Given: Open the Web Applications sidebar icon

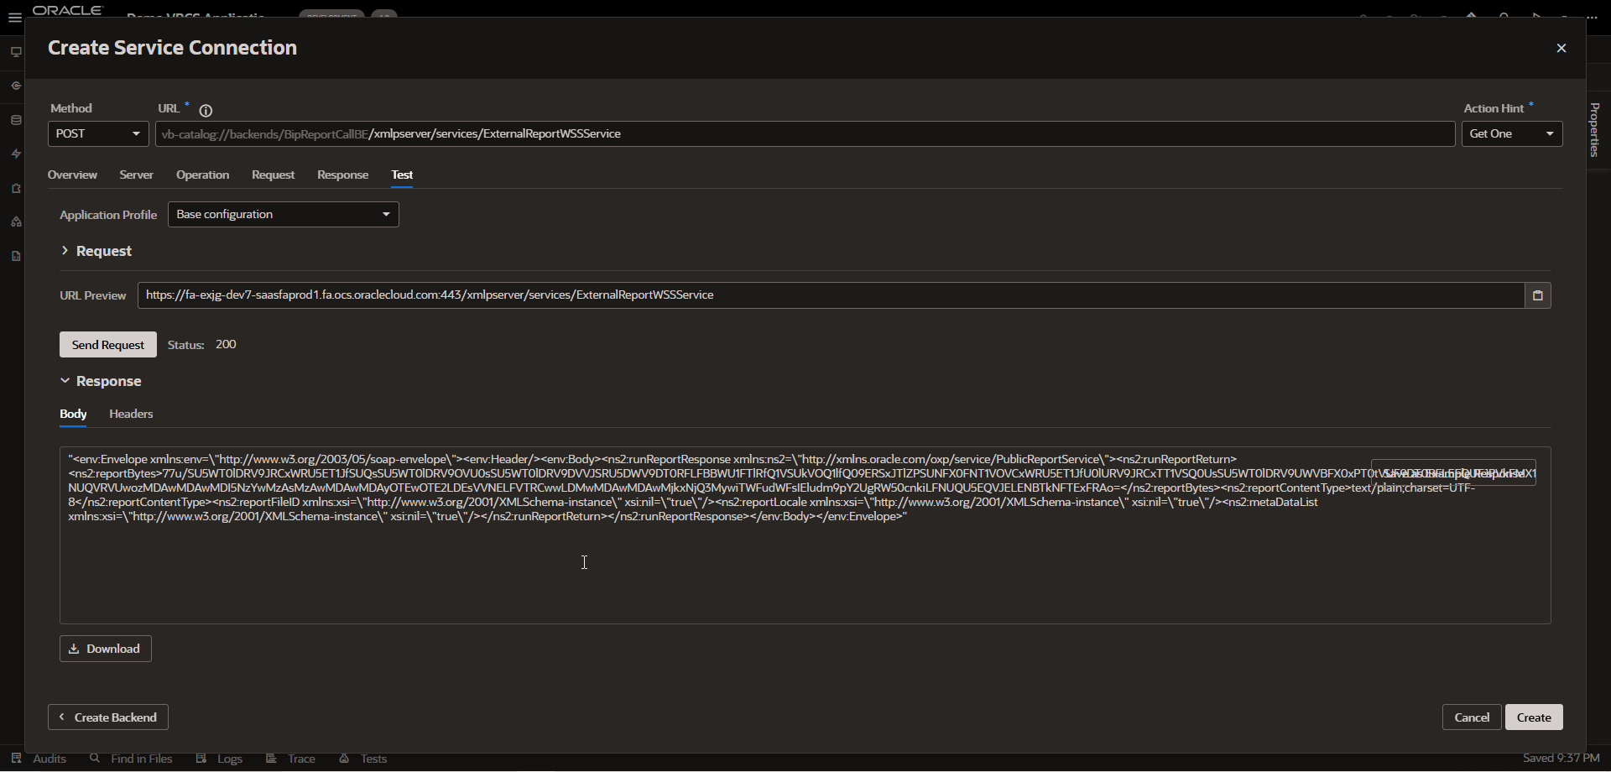Looking at the screenshot, I should coord(16,52).
